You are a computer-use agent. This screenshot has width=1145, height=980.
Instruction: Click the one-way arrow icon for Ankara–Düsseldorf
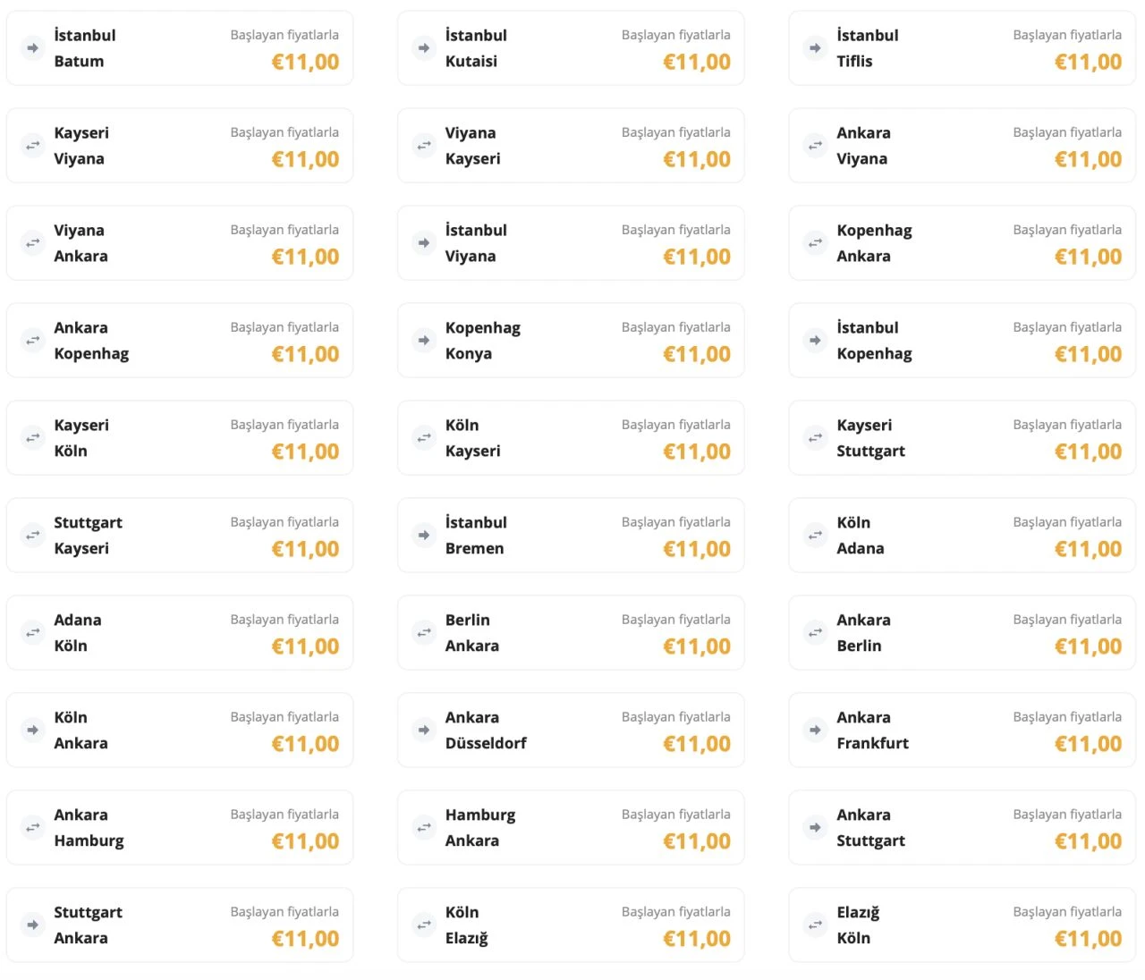click(x=424, y=731)
